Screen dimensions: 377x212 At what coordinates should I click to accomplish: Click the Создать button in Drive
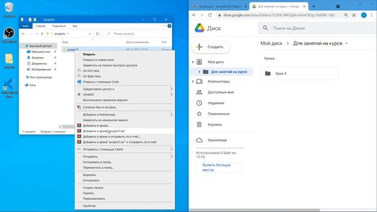211,47
